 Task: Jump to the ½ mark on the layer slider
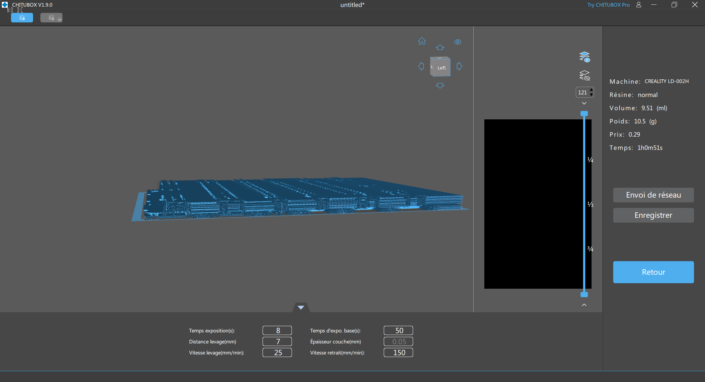coord(590,204)
